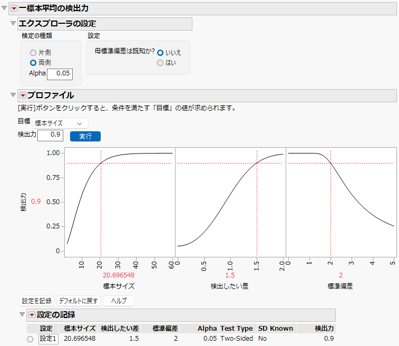
Task: Click the 検出力 vertical axis label
Action: tap(23, 202)
